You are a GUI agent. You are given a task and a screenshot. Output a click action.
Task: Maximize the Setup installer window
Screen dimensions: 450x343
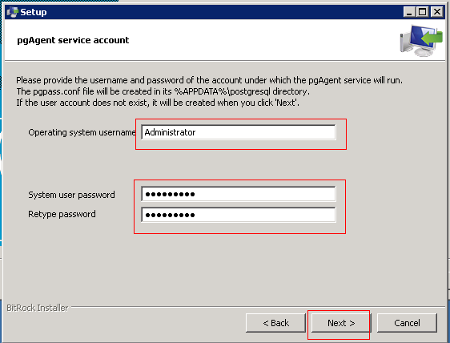pos(423,12)
